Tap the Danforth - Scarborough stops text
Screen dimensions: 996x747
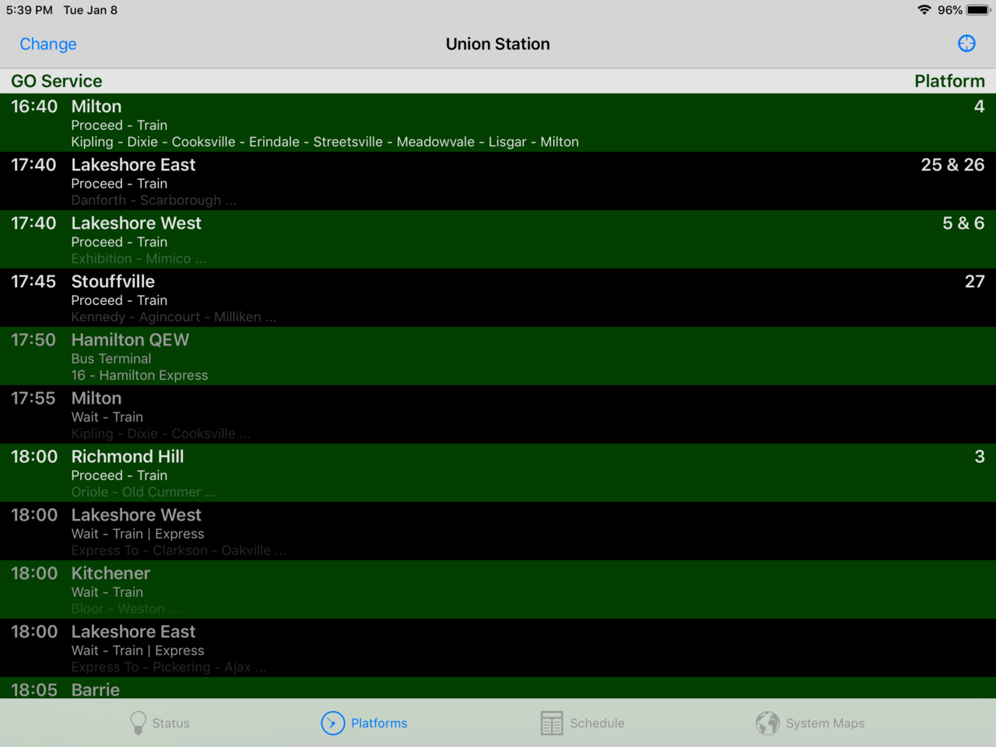[x=153, y=200]
